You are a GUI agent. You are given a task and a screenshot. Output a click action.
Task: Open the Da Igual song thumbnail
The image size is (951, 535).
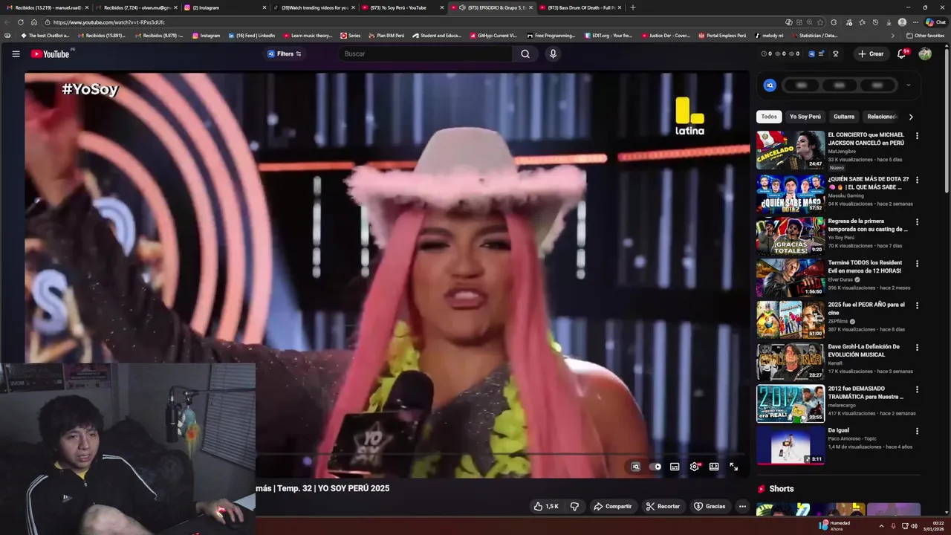click(791, 444)
